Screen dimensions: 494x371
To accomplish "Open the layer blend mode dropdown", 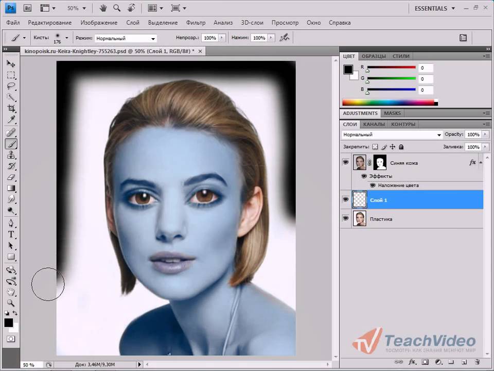I will click(x=392, y=134).
